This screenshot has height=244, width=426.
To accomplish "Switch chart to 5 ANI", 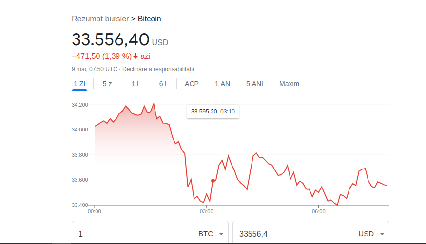I will pos(254,84).
